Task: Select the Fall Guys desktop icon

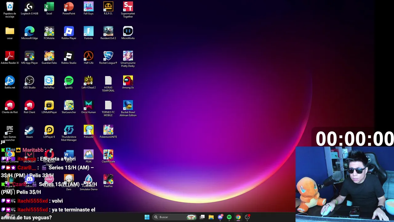Action: tap(89, 8)
